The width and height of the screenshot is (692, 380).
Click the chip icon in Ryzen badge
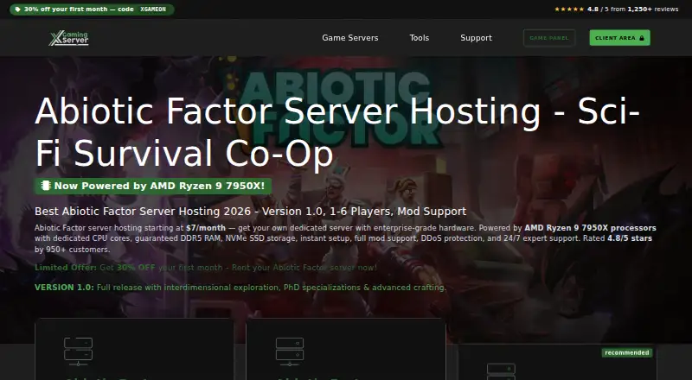[x=46, y=186]
